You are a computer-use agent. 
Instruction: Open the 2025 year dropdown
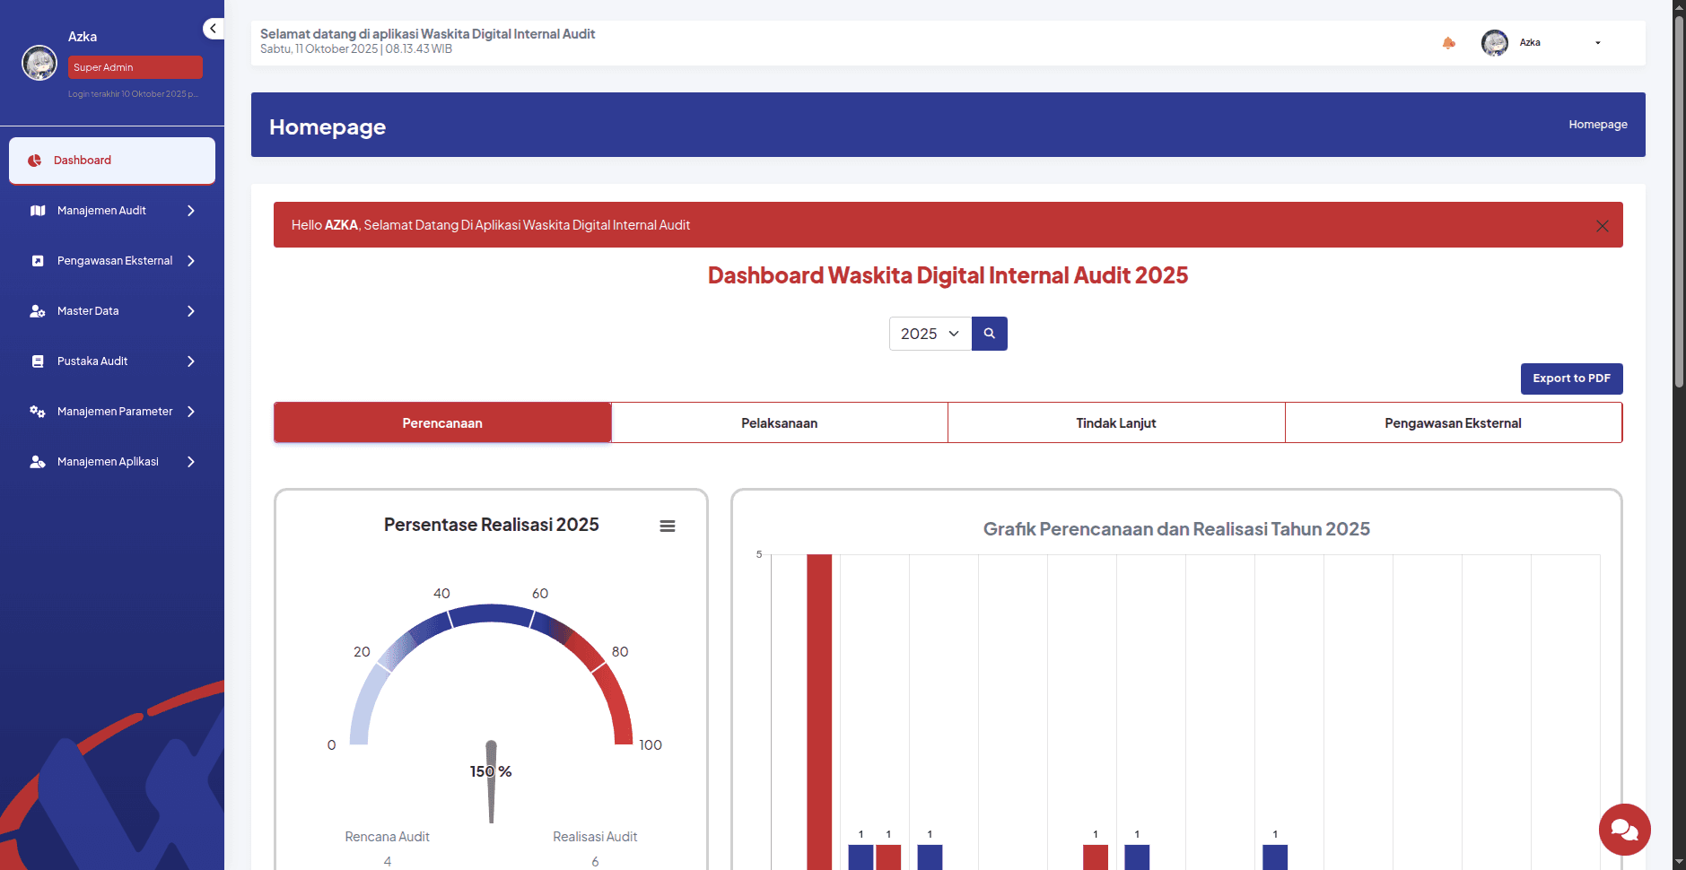(x=930, y=333)
